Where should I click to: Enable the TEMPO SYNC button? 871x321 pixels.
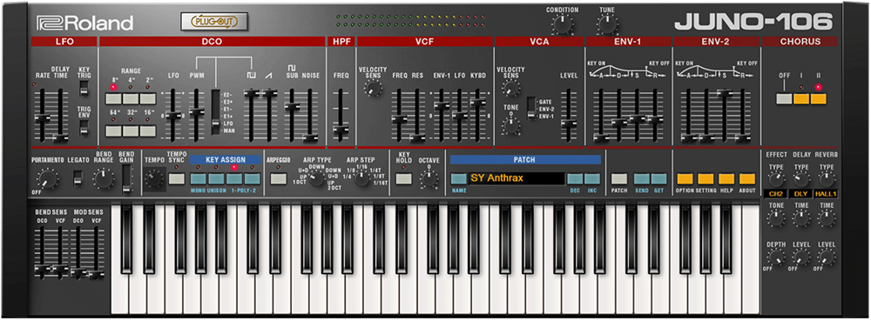(177, 178)
